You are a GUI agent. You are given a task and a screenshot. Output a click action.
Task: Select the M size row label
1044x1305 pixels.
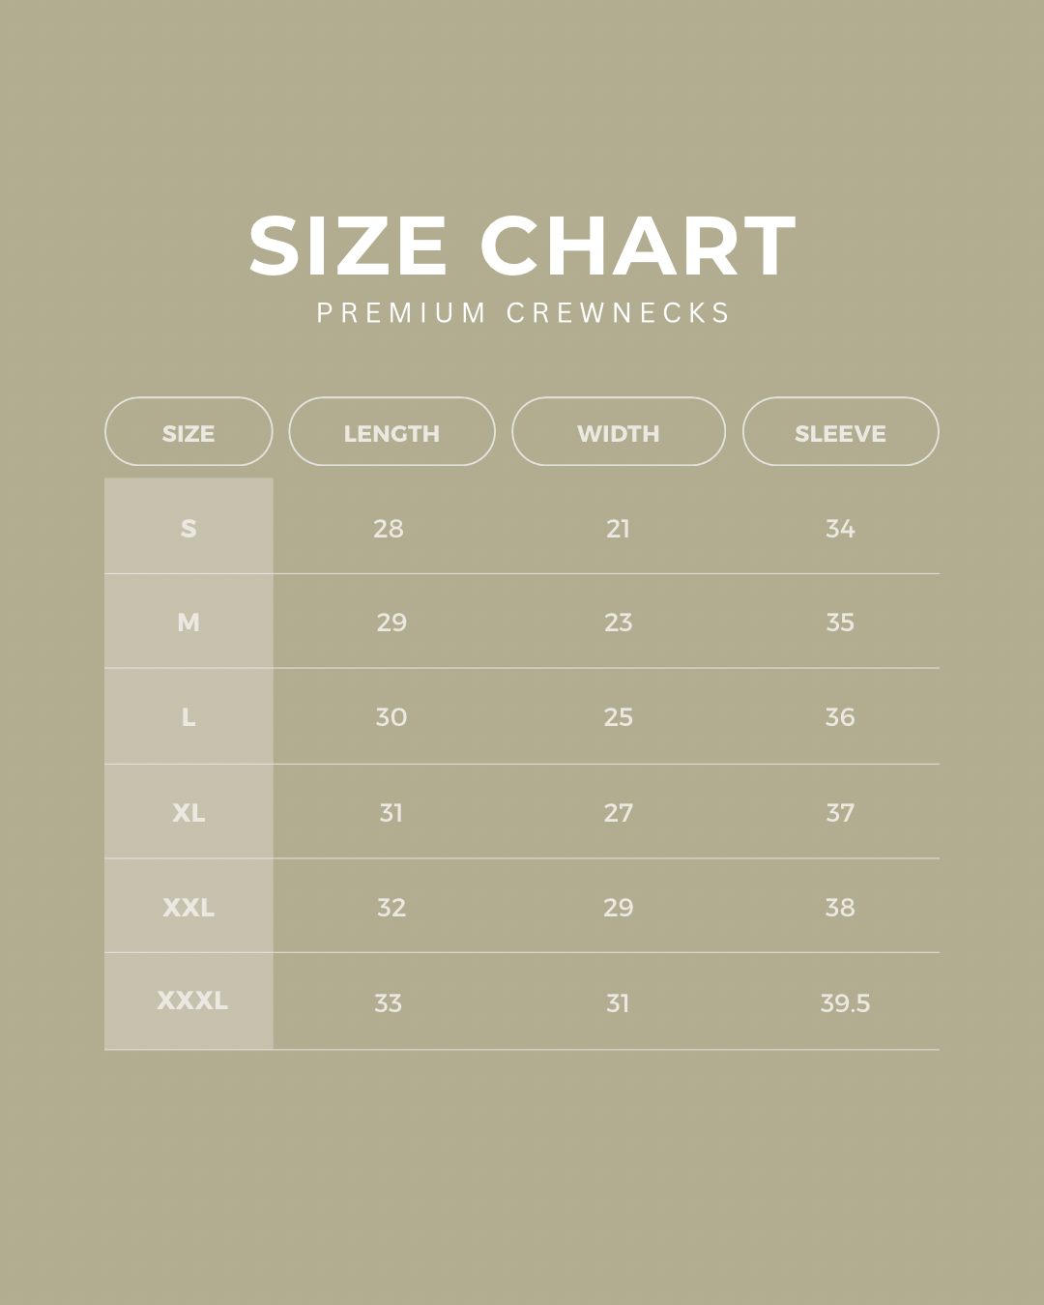pyautogui.click(x=188, y=622)
